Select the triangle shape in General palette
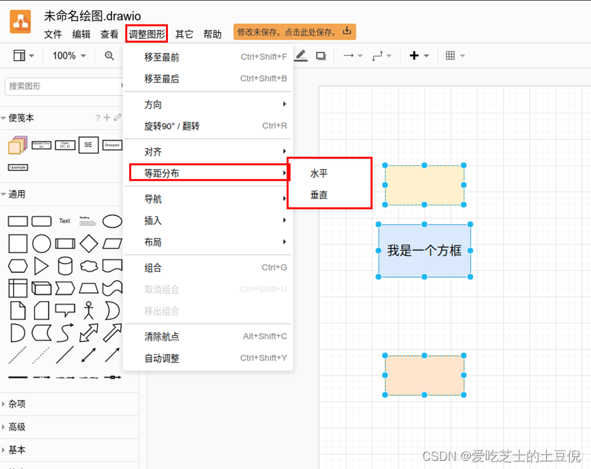This screenshot has width=591, height=469. point(42,266)
